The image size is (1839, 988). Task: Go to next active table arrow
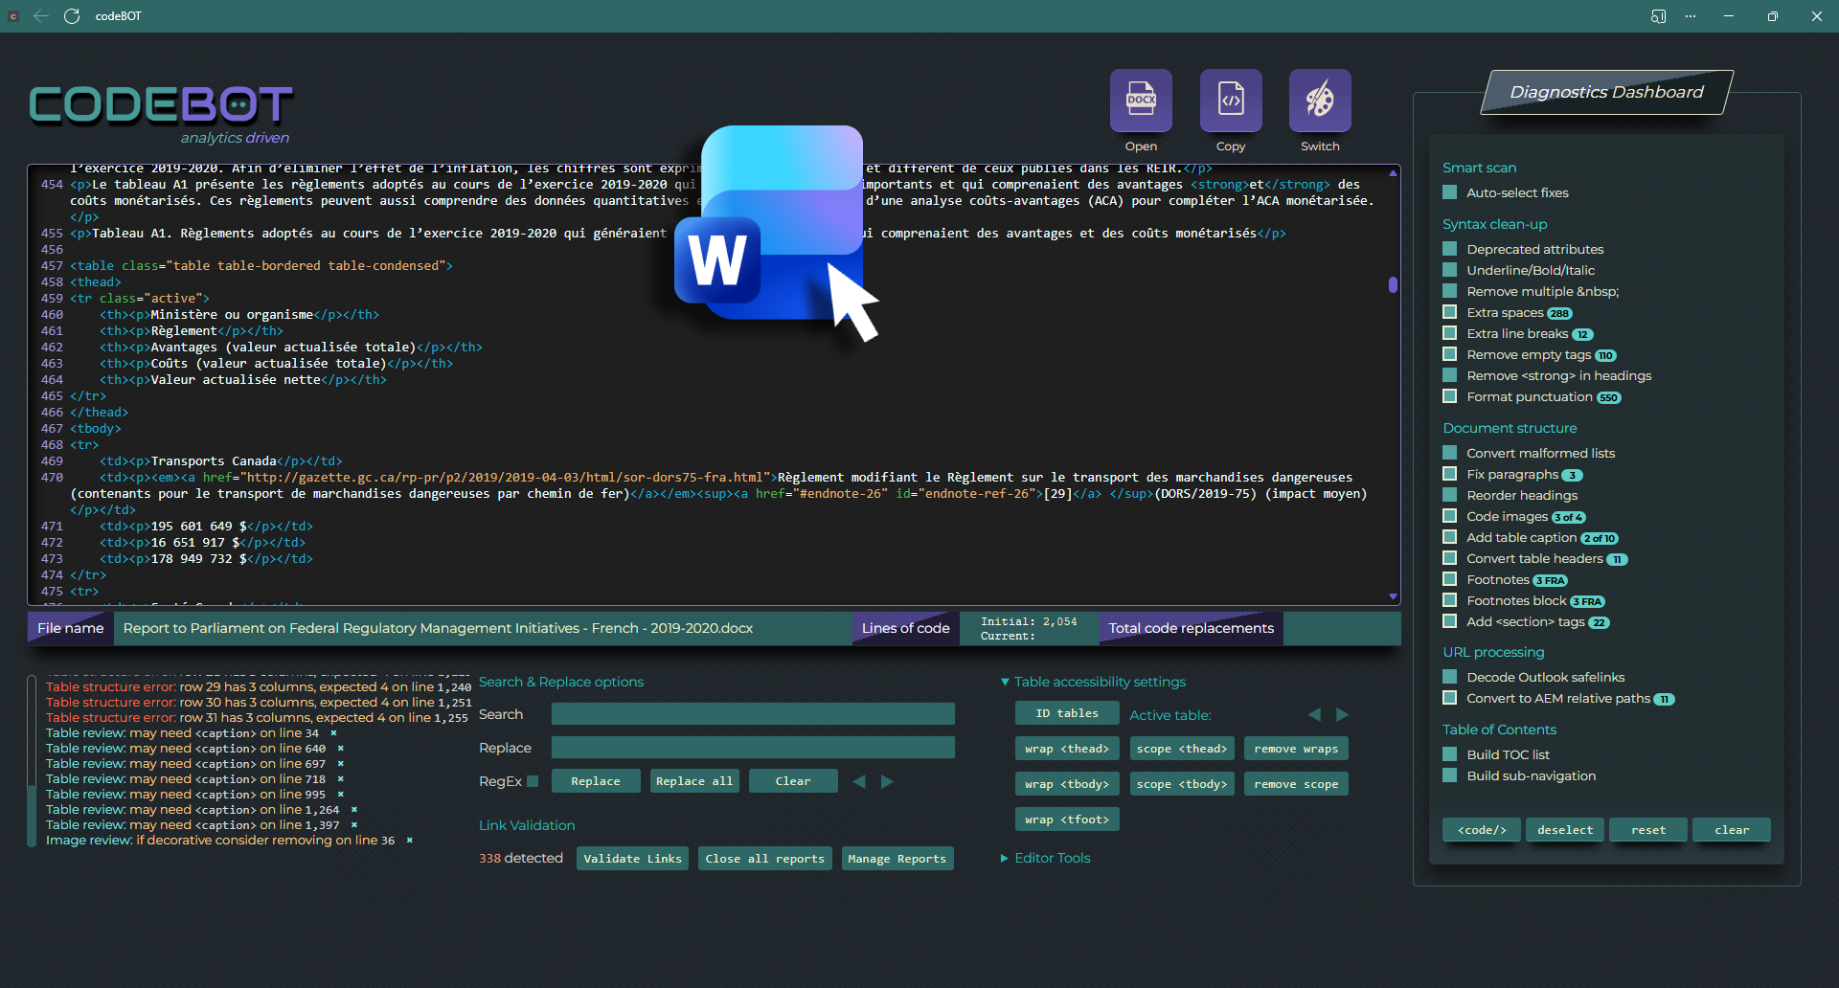coord(1342,715)
